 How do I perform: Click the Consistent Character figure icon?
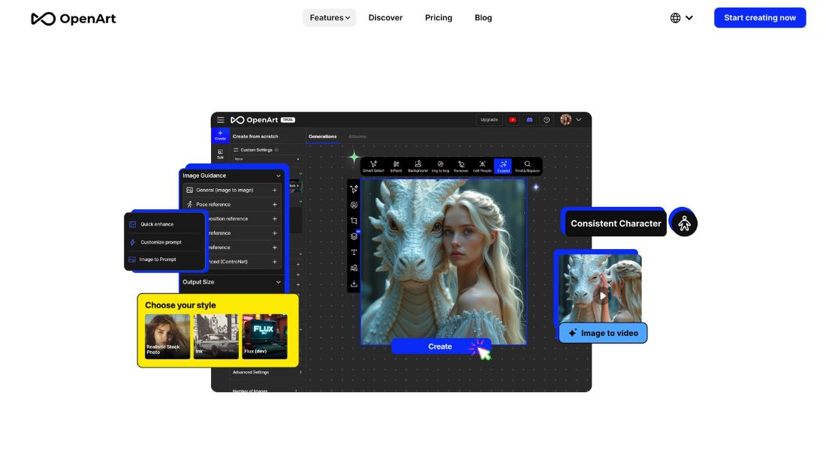tap(684, 223)
